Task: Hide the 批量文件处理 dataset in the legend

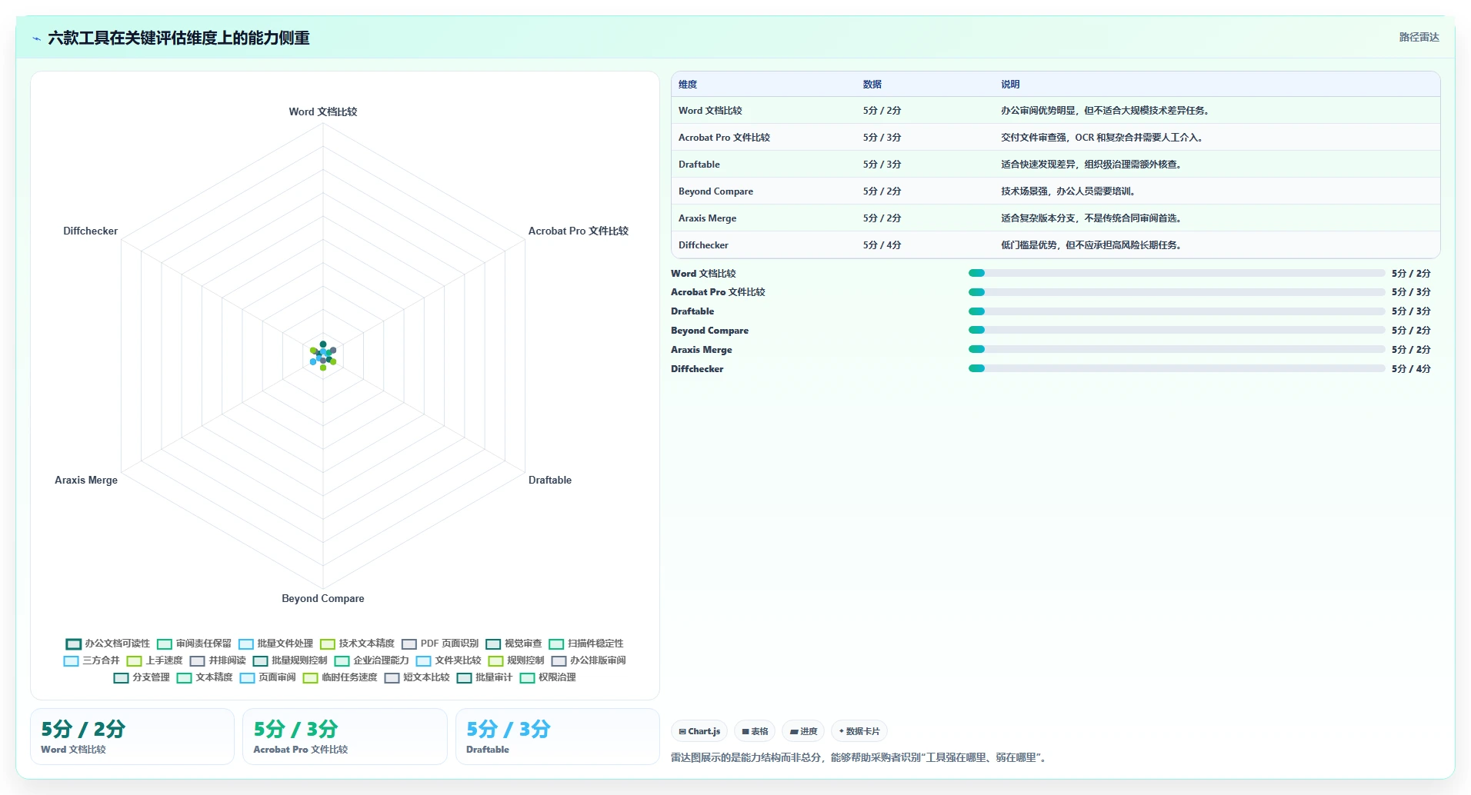Action: click(275, 644)
